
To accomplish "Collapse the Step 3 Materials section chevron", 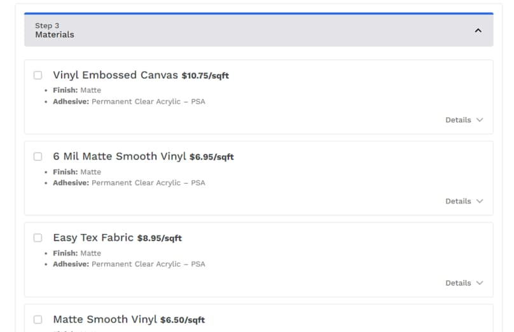I will click(x=478, y=31).
